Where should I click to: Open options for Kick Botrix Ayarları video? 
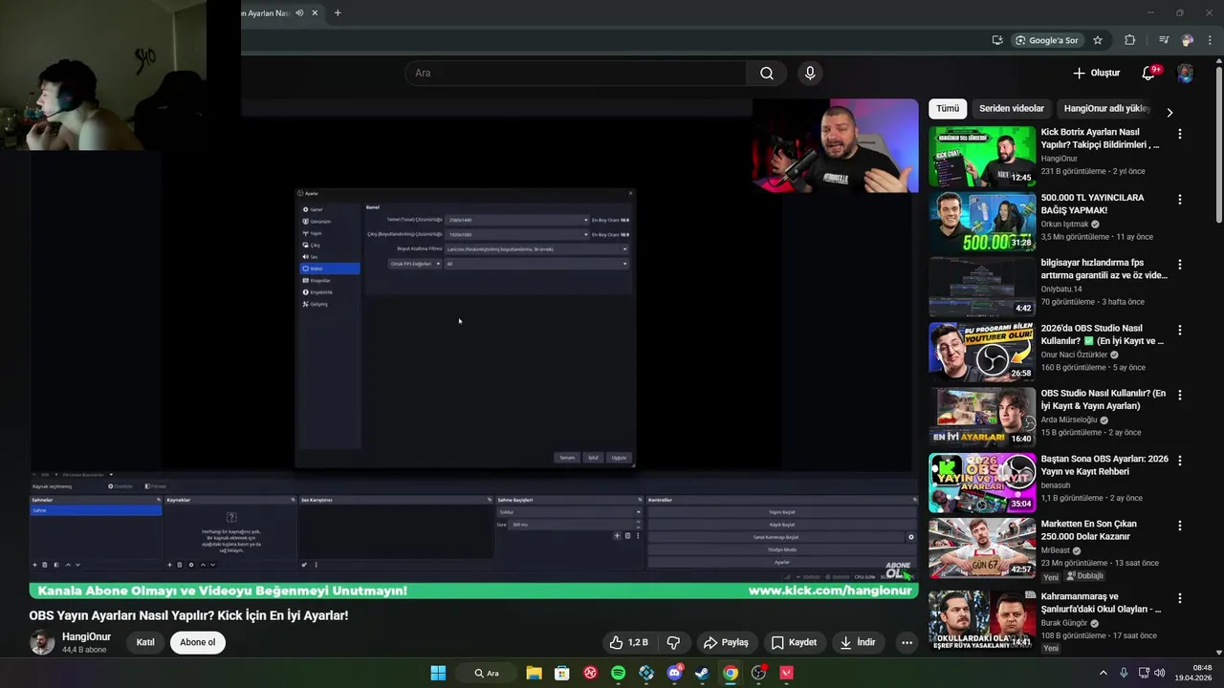(x=1180, y=135)
